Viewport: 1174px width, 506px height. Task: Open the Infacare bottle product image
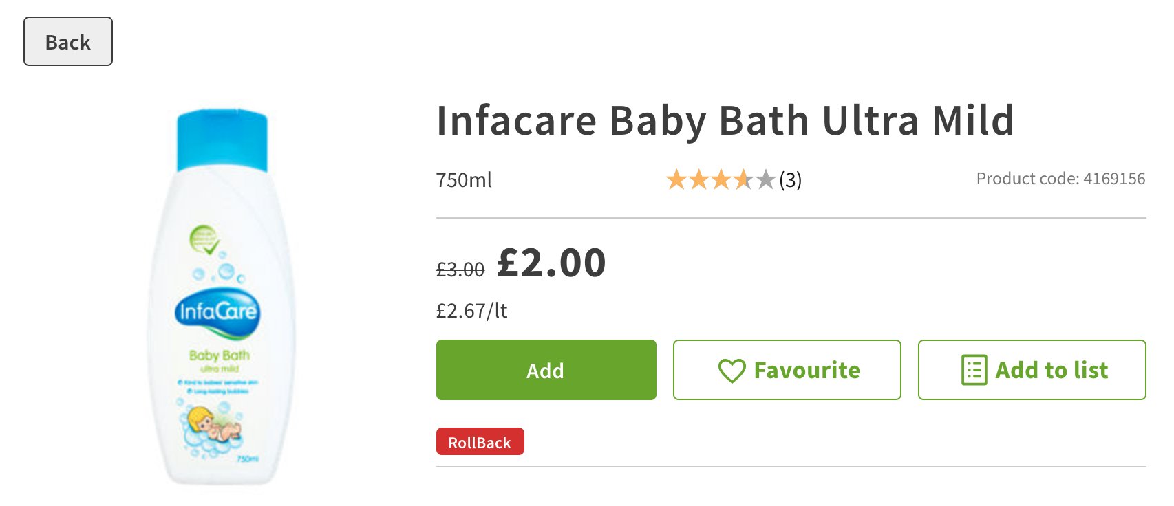(220, 297)
